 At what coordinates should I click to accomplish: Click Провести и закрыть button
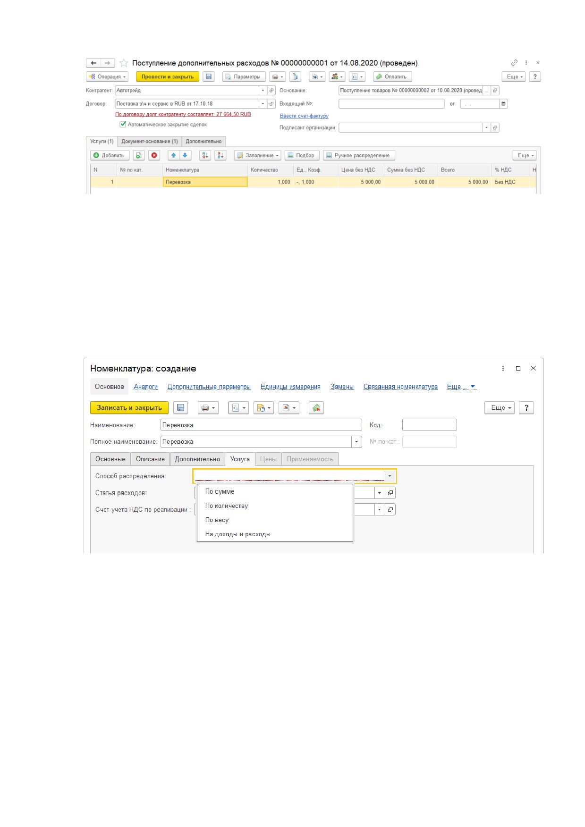click(x=168, y=76)
